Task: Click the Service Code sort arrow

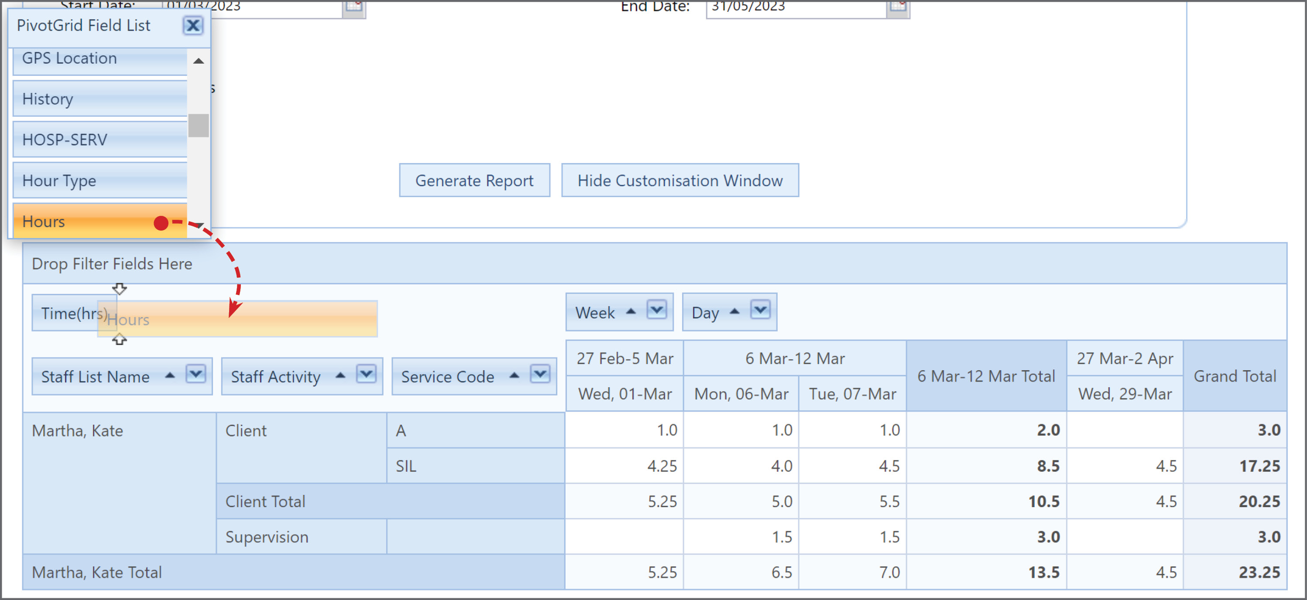Action: click(514, 376)
